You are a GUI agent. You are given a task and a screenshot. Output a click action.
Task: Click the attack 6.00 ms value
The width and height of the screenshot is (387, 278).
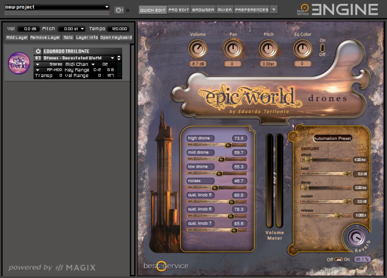(x=360, y=160)
